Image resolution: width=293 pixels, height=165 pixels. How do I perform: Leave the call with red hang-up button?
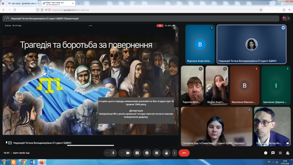click(184, 153)
